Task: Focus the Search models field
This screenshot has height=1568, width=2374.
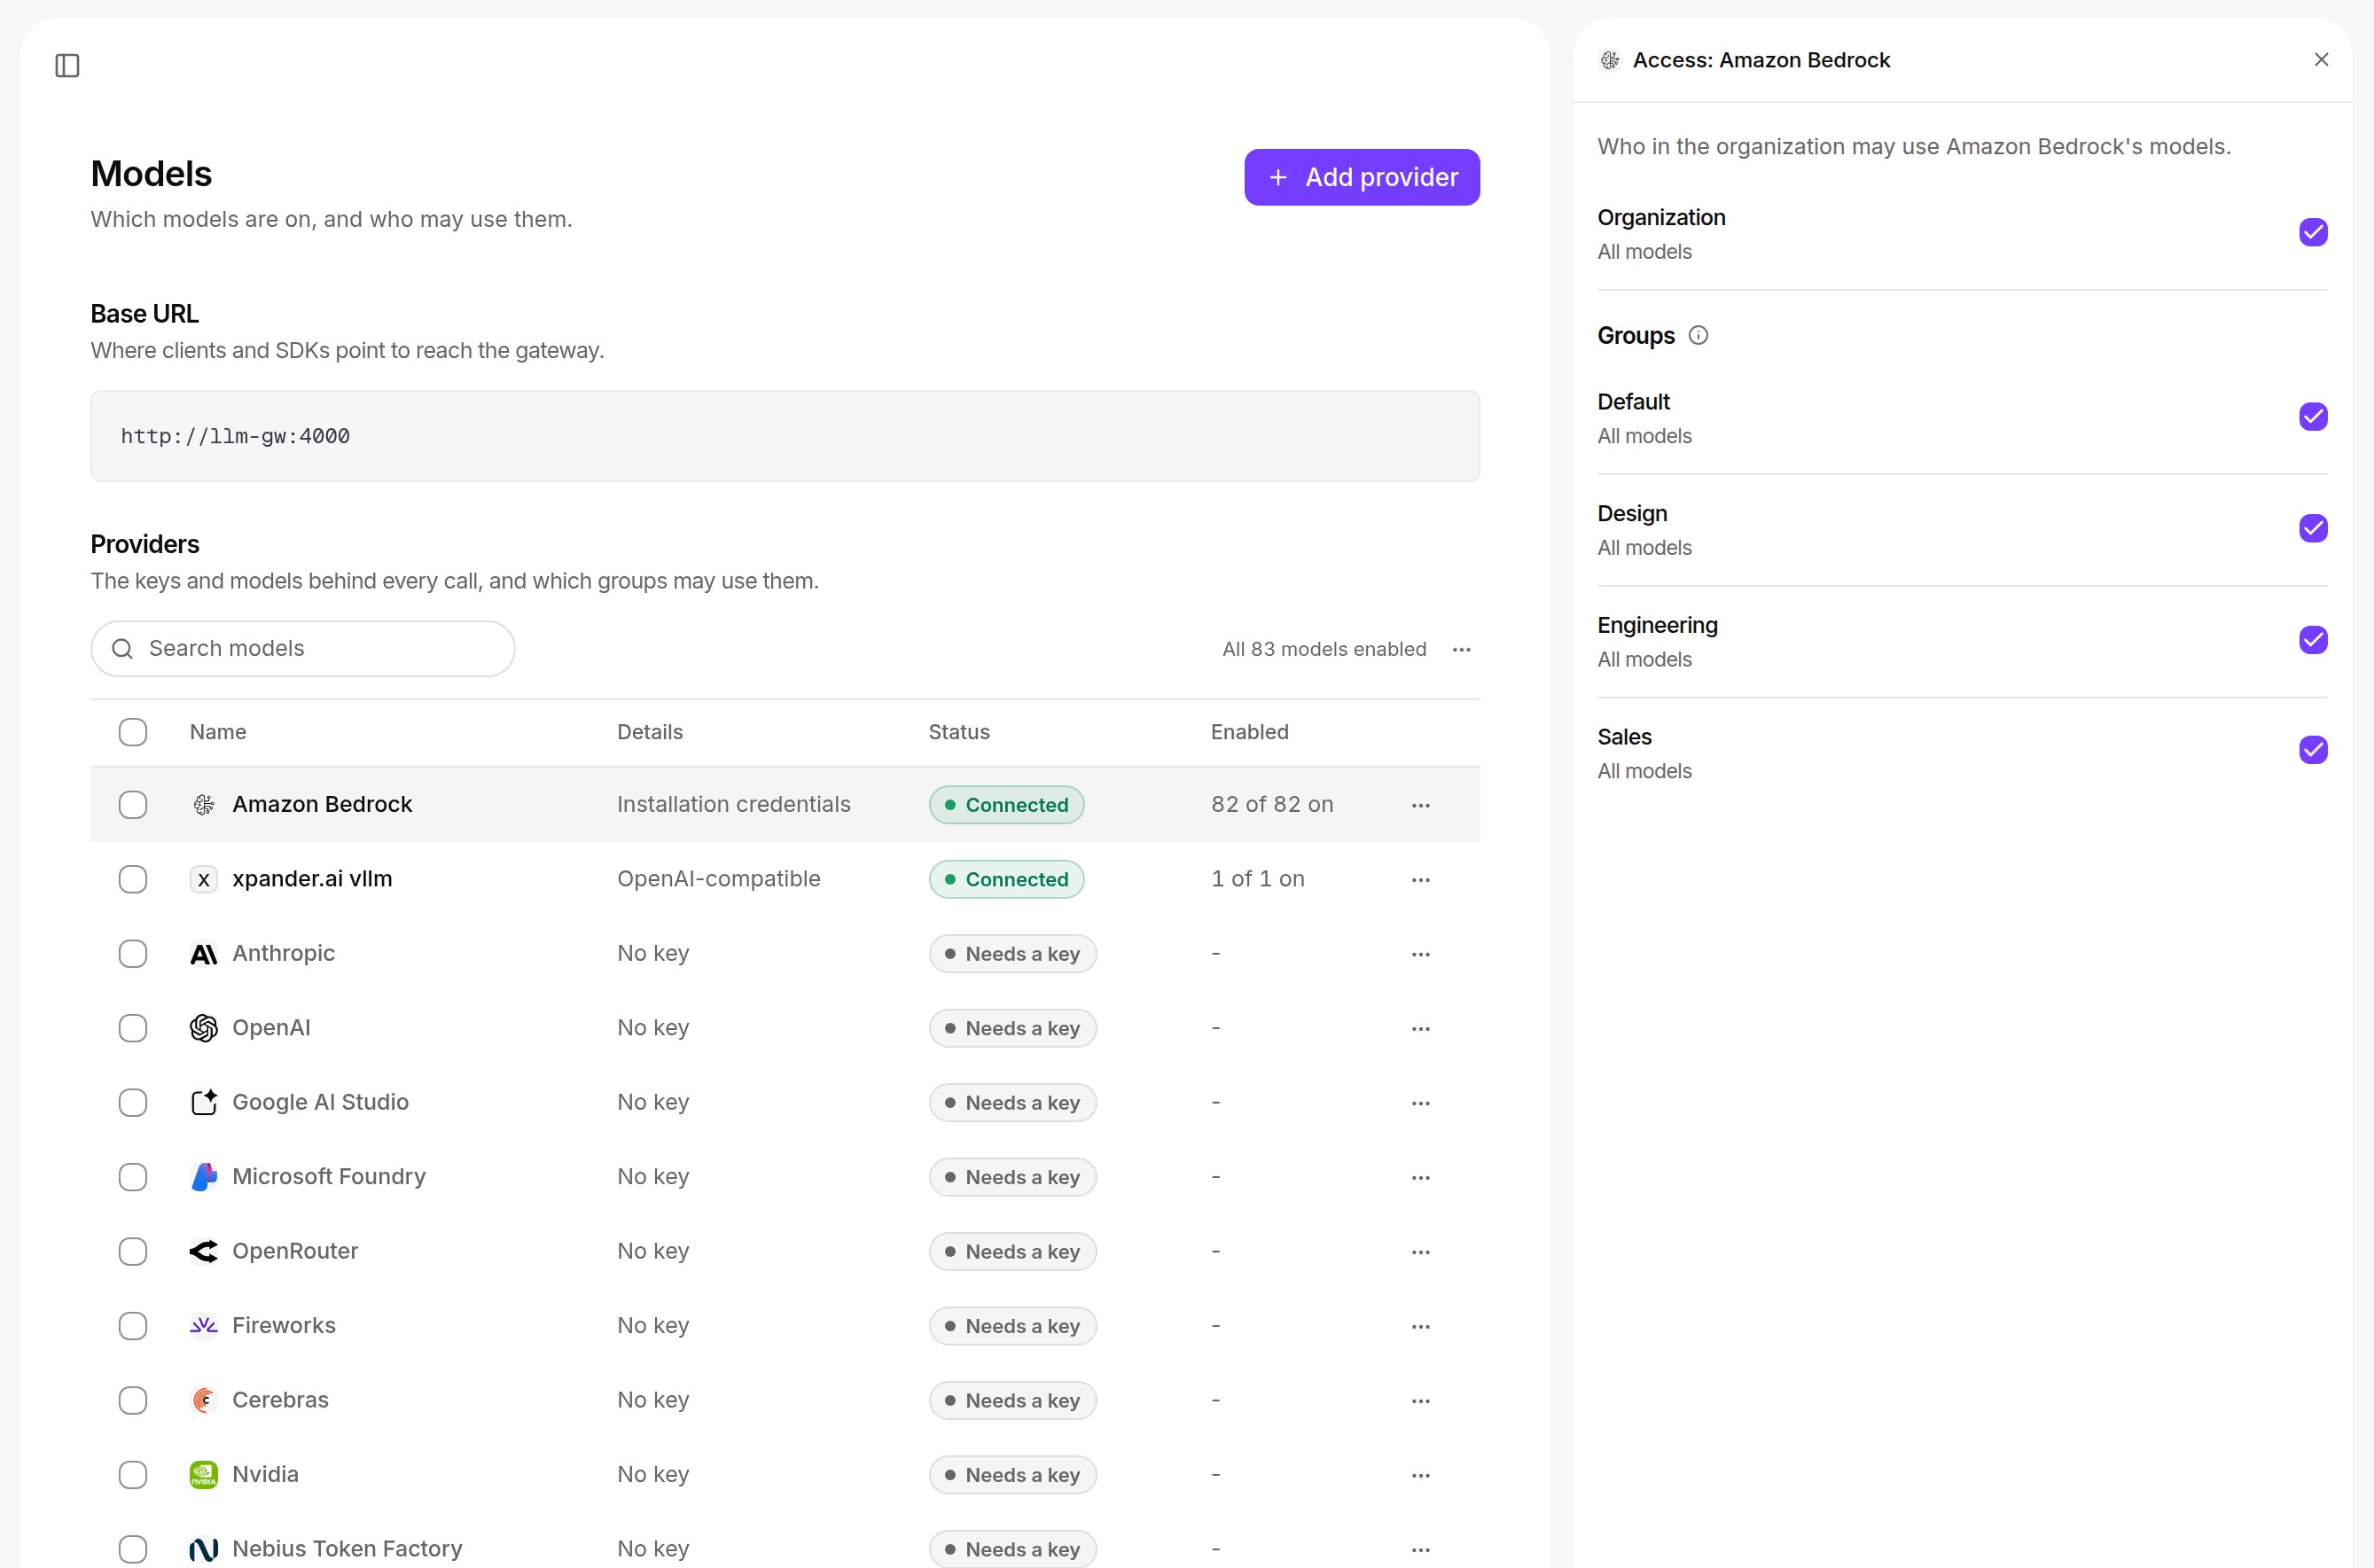Action: pyautogui.click(x=303, y=649)
